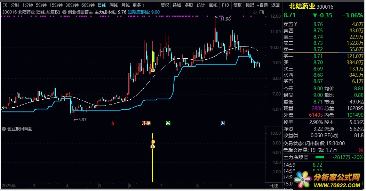Click the blue 财 financial report marker
The width and height of the screenshot is (366, 191).
tap(222, 123)
